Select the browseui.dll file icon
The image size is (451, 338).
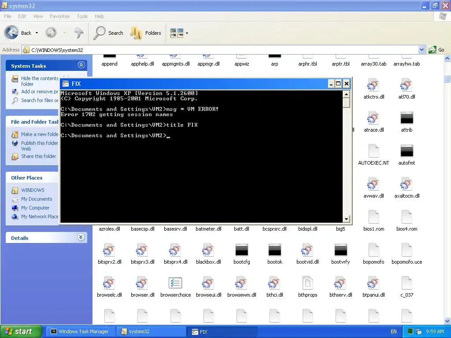pyautogui.click(x=208, y=283)
